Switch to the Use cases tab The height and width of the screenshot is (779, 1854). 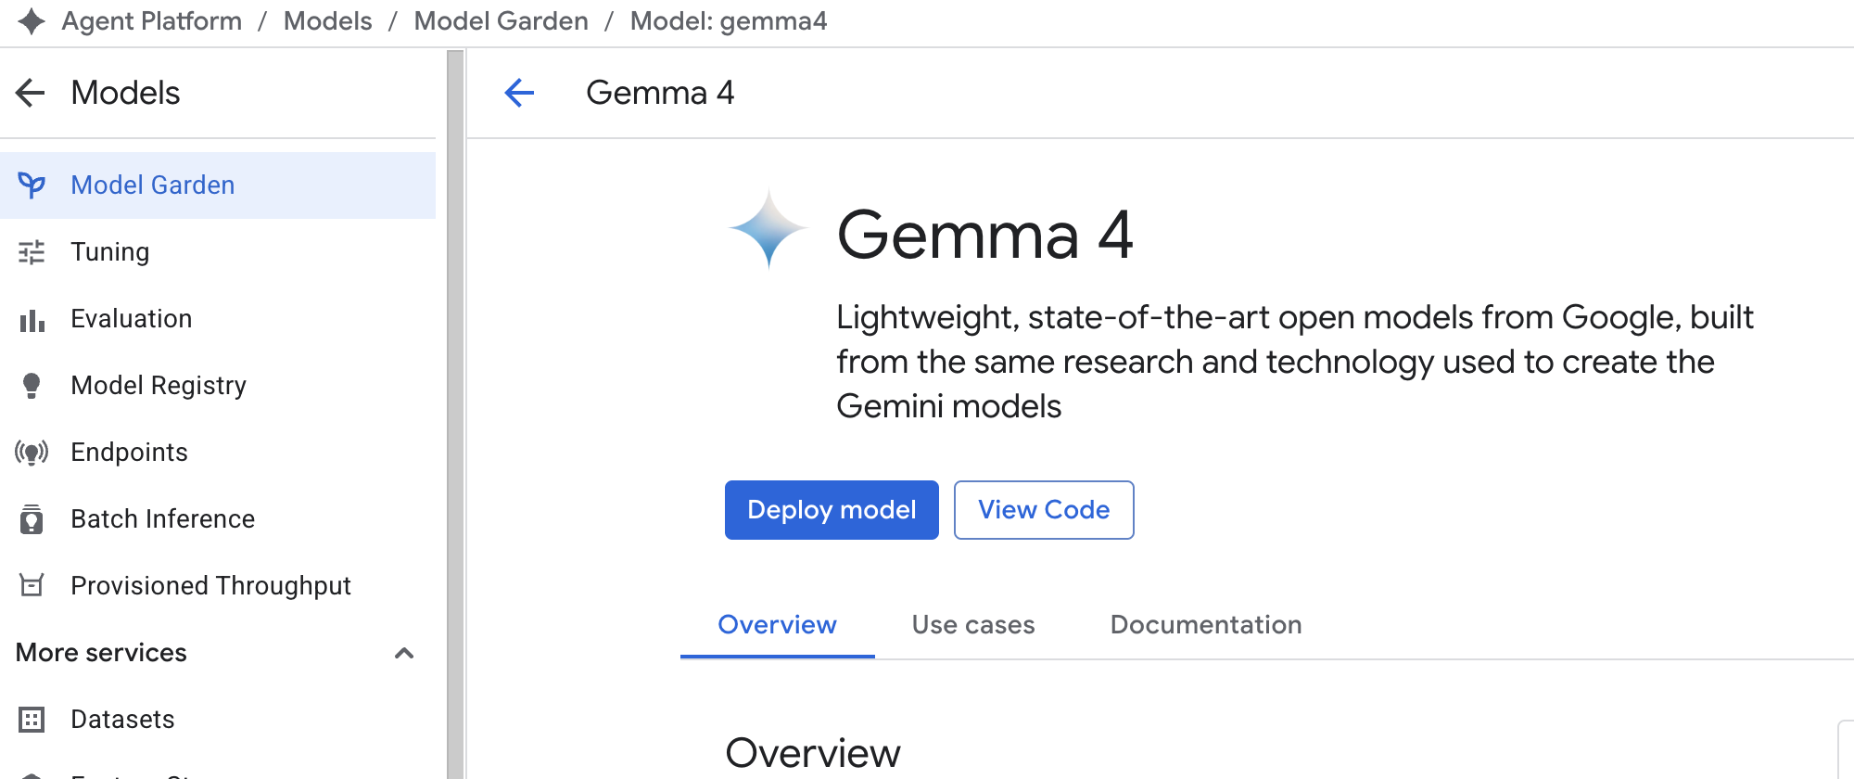(973, 625)
